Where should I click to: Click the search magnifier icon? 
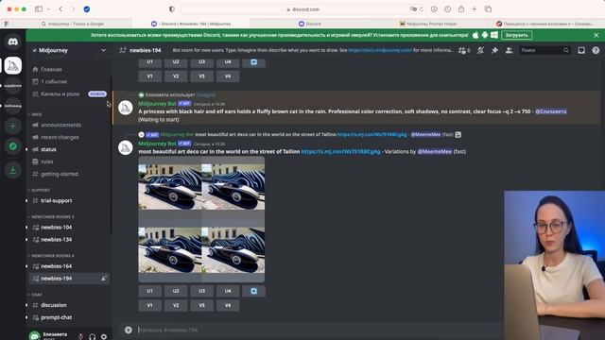[565, 50]
